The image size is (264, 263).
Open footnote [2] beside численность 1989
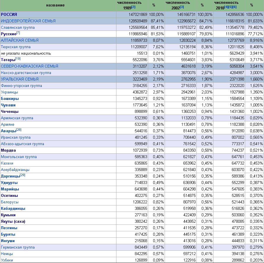133,7
